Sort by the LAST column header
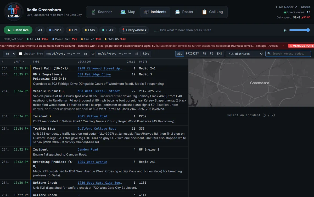 click(18, 62)
